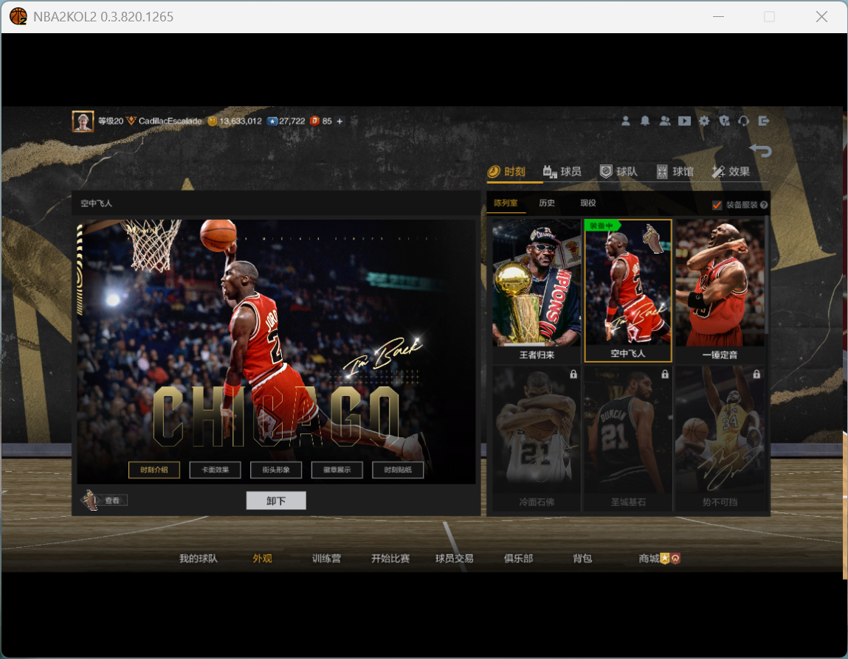The image size is (848, 659).
Task: Switch to the 效果 tab
Action: coord(731,172)
